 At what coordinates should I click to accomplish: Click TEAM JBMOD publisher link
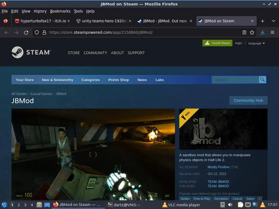click(218, 186)
